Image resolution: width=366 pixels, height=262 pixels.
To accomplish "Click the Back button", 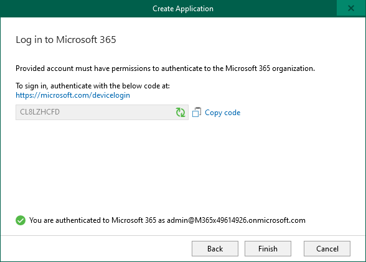I will 215,249.
